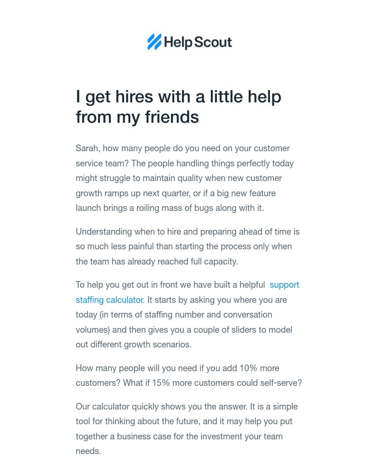The width and height of the screenshot is (379, 474).
Task: Click the paragraph starting "Our calculator quickly"
Action: [187, 421]
